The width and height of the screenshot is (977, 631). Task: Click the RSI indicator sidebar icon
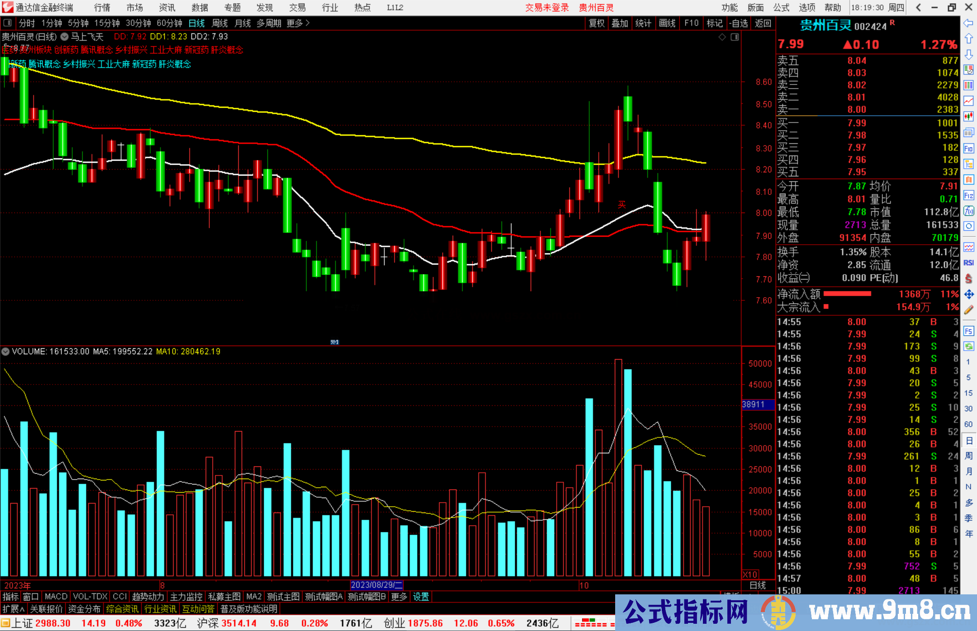[x=968, y=263]
